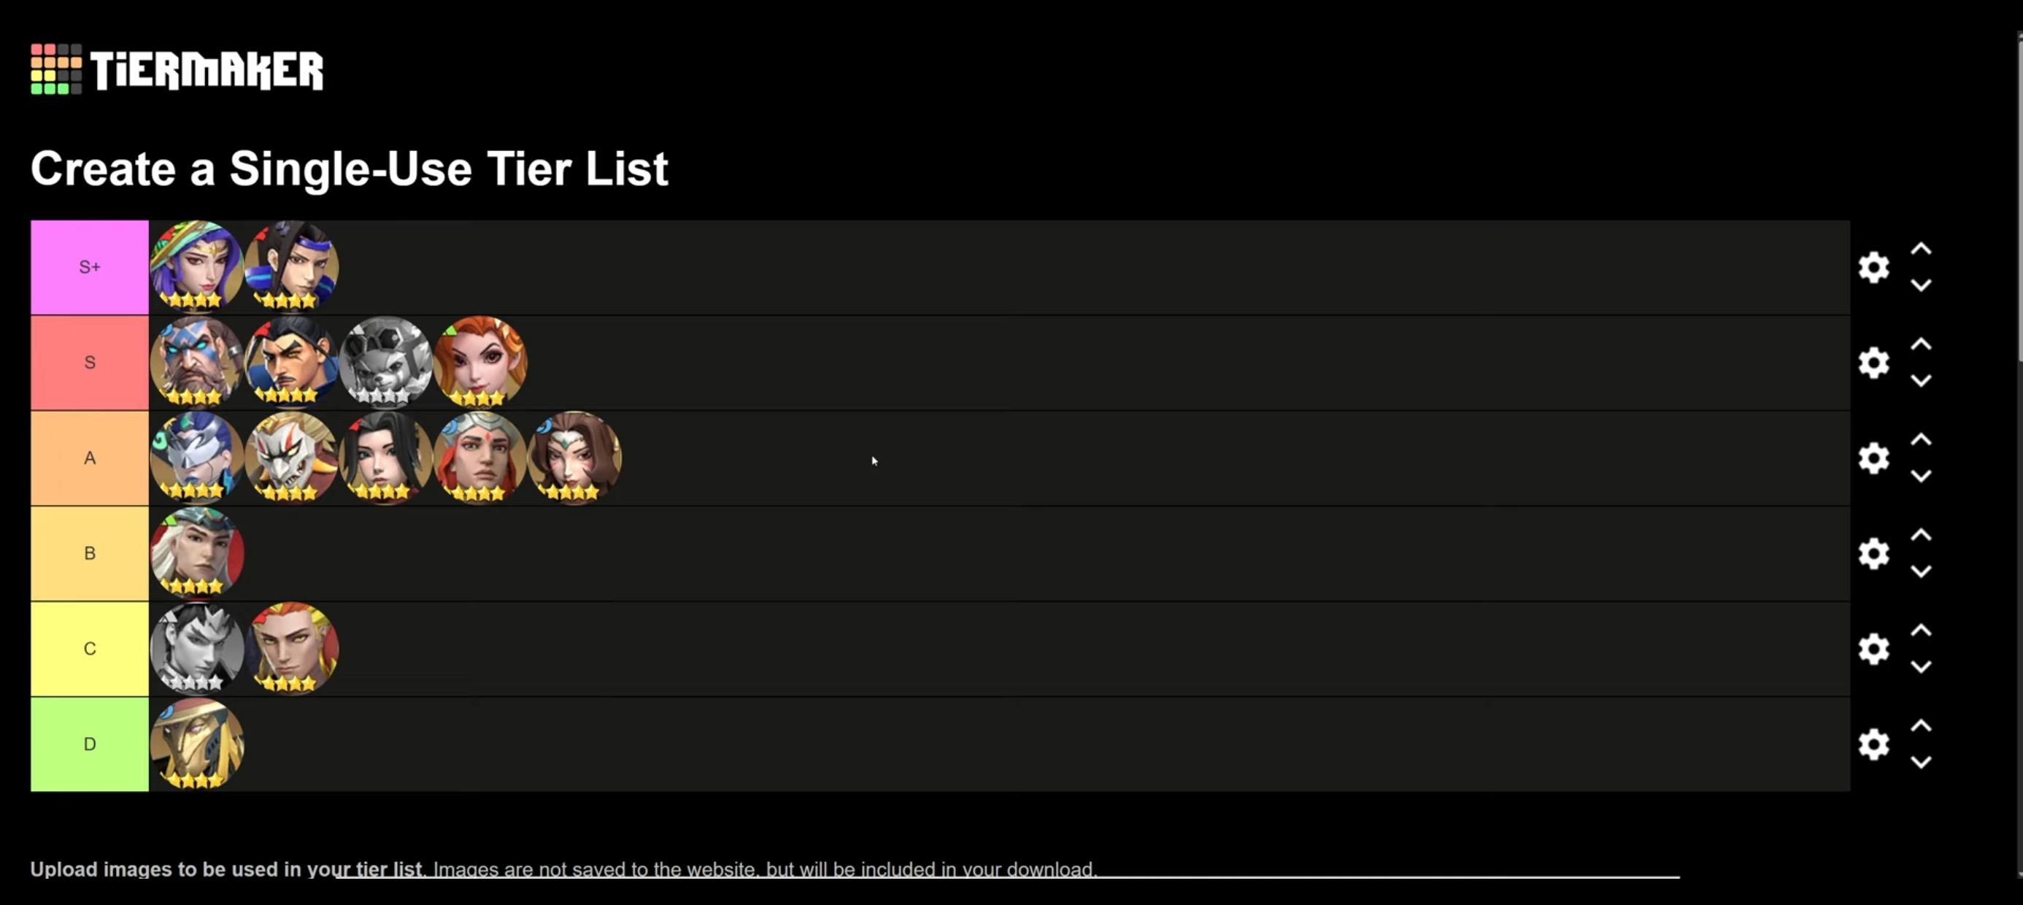Move the C tier row down
The width and height of the screenshot is (2023, 905).
[1921, 668]
